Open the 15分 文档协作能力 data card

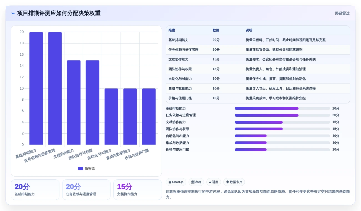[x=137, y=190]
